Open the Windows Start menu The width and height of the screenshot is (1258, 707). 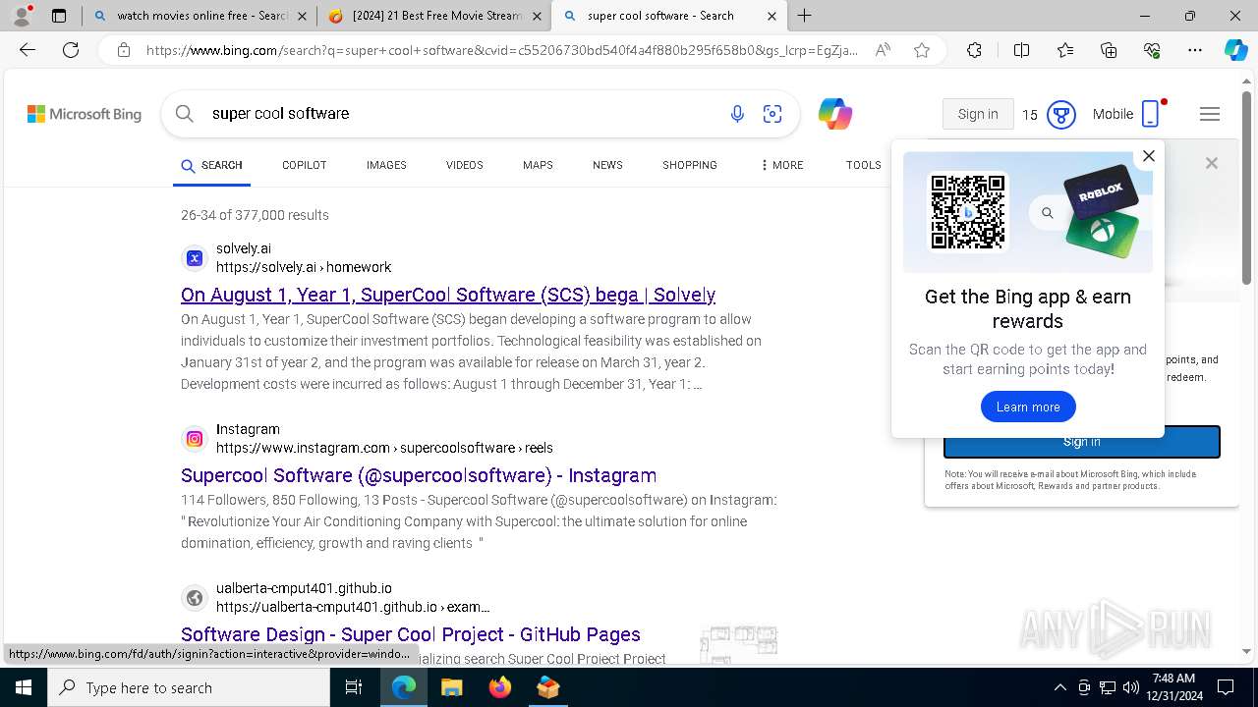pyautogui.click(x=24, y=687)
